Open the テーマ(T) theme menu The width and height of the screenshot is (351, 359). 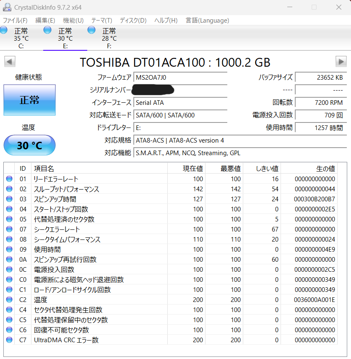click(100, 20)
